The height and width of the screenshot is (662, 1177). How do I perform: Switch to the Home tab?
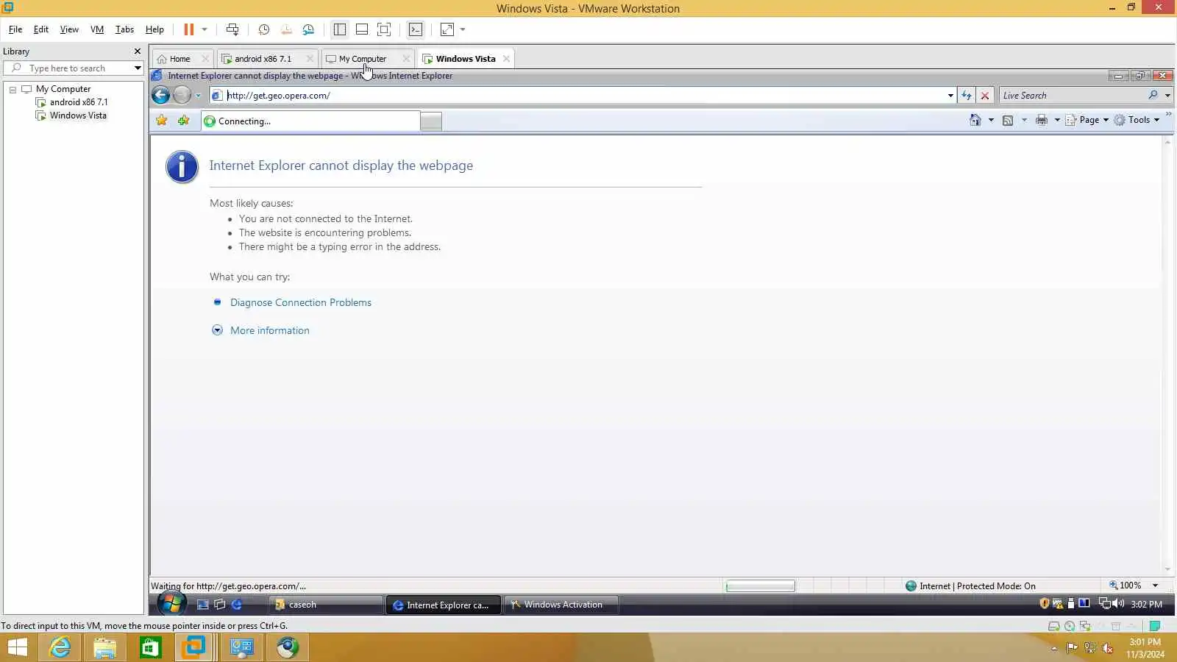pos(179,59)
